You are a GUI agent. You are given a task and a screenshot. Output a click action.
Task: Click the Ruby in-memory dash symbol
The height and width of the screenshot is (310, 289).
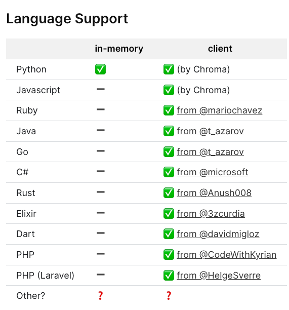coord(101,109)
